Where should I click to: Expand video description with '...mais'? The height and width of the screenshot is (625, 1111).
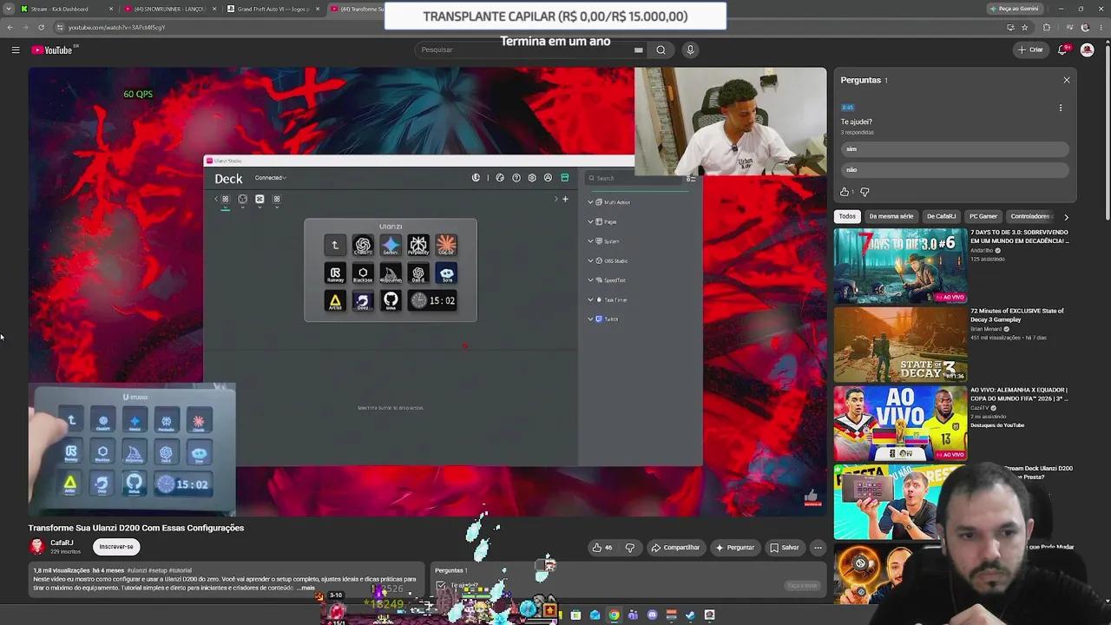point(306,588)
